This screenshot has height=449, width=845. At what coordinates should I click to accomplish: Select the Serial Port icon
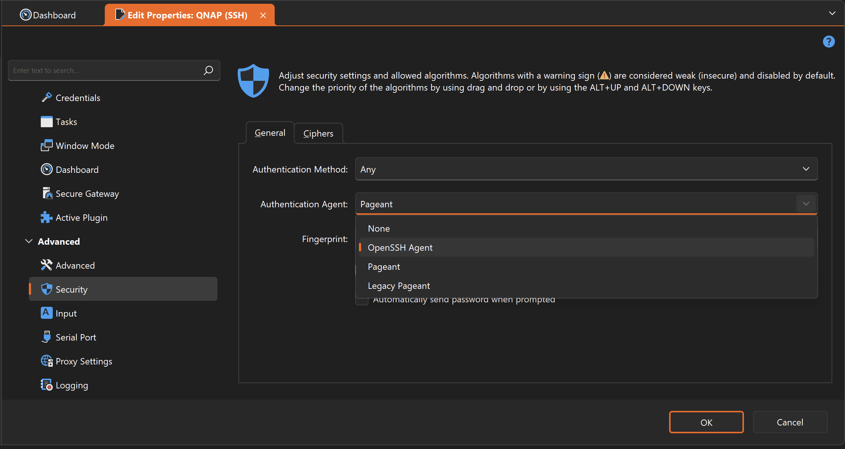(46, 337)
